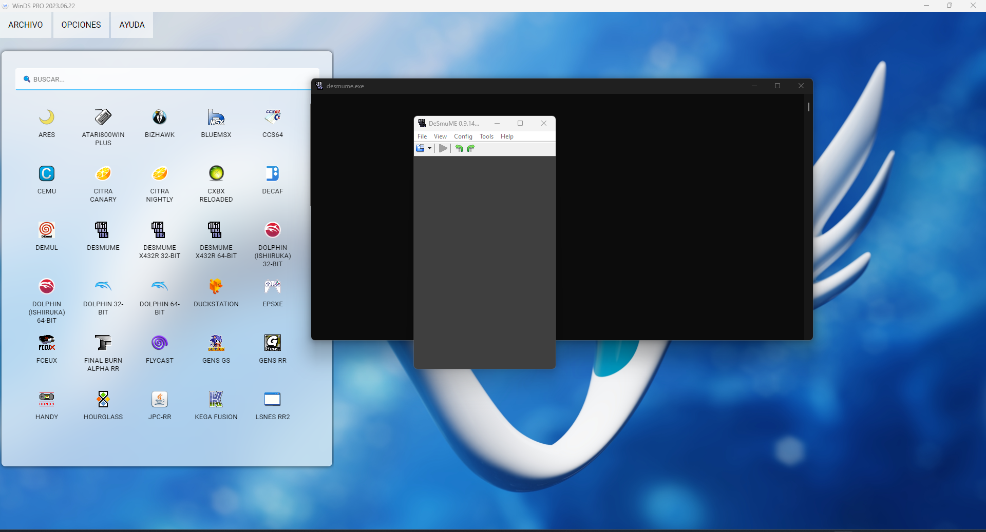The width and height of the screenshot is (986, 532).
Task: Open the JPC-RR emulator
Action: 160,400
